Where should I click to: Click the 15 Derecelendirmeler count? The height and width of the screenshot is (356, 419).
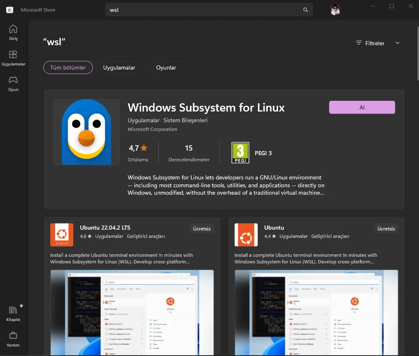[x=189, y=153]
